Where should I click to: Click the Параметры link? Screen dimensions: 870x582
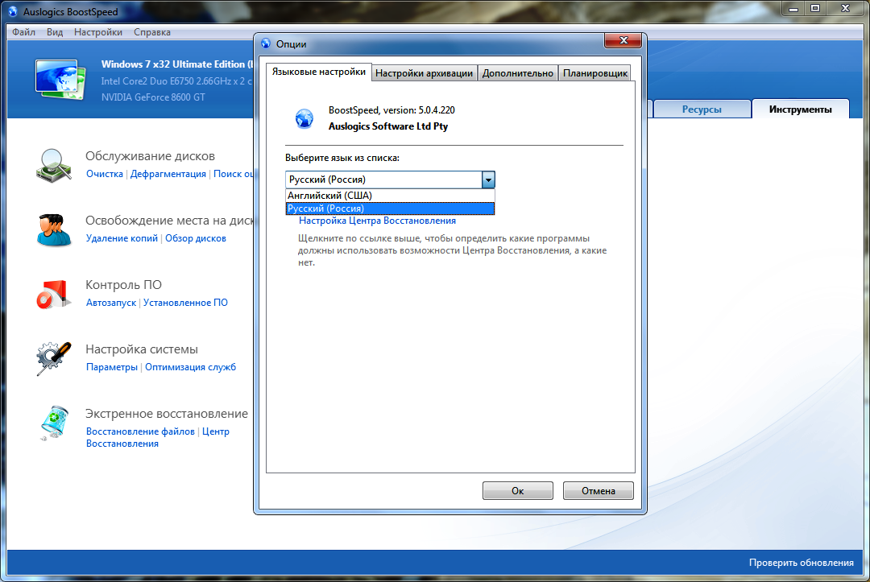click(111, 367)
